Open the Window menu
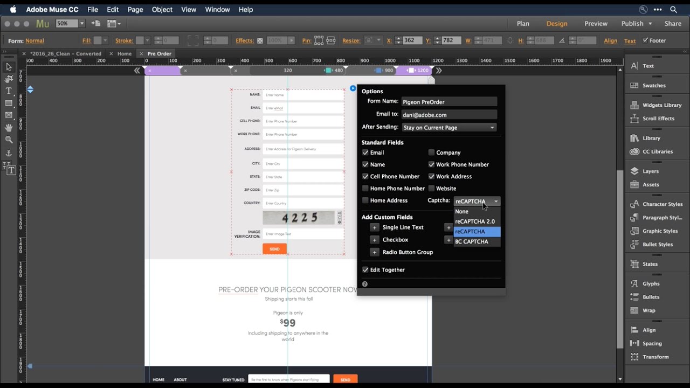The image size is (690, 388). (218, 10)
